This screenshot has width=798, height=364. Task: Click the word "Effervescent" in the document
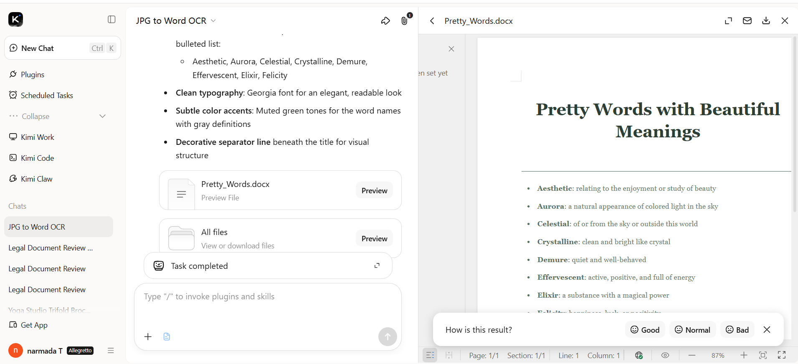[x=561, y=277]
